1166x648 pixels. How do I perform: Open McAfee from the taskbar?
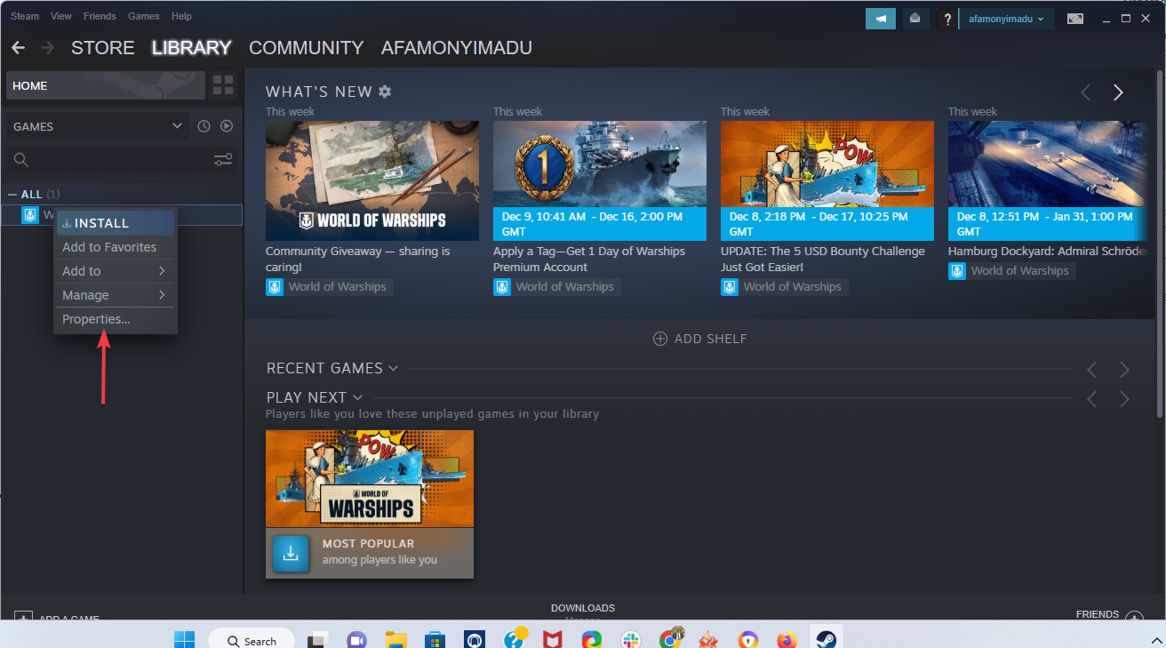(x=552, y=640)
